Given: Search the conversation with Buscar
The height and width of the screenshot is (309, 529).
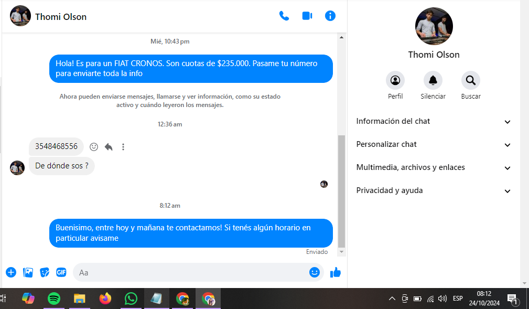Looking at the screenshot, I should click(471, 80).
